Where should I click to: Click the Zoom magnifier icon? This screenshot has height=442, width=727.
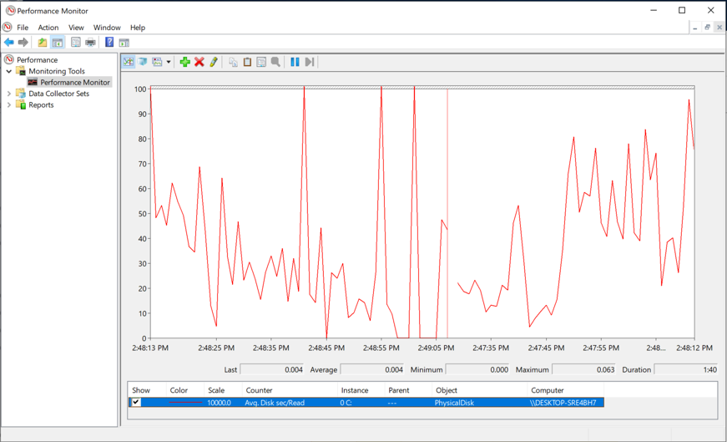coord(275,62)
